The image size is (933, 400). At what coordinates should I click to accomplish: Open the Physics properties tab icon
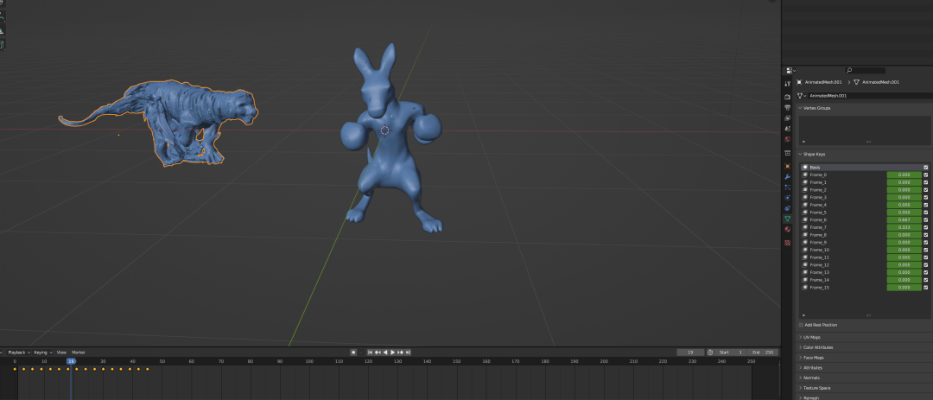(x=788, y=198)
